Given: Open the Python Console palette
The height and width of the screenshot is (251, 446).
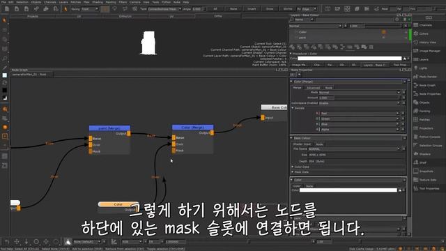Looking at the screenshot, I should point(427,137).
